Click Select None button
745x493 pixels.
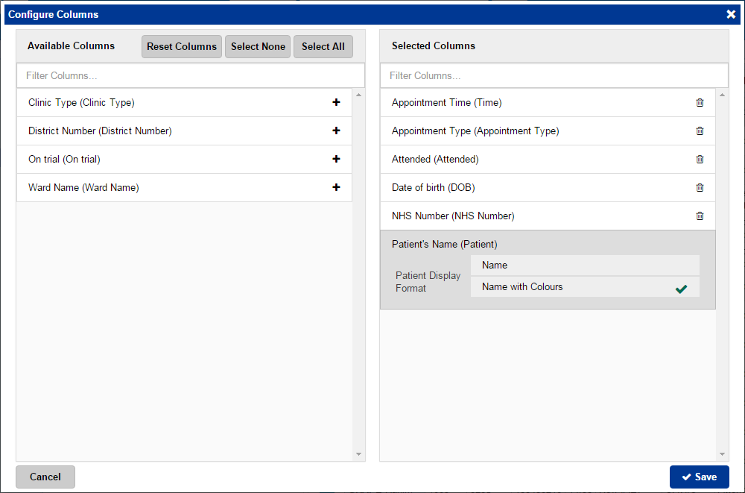tap(258, 46)
